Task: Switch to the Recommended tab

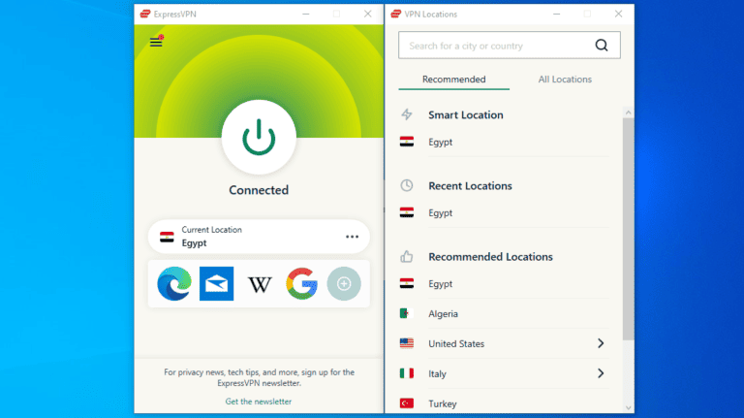Action: tap(453, 80)
